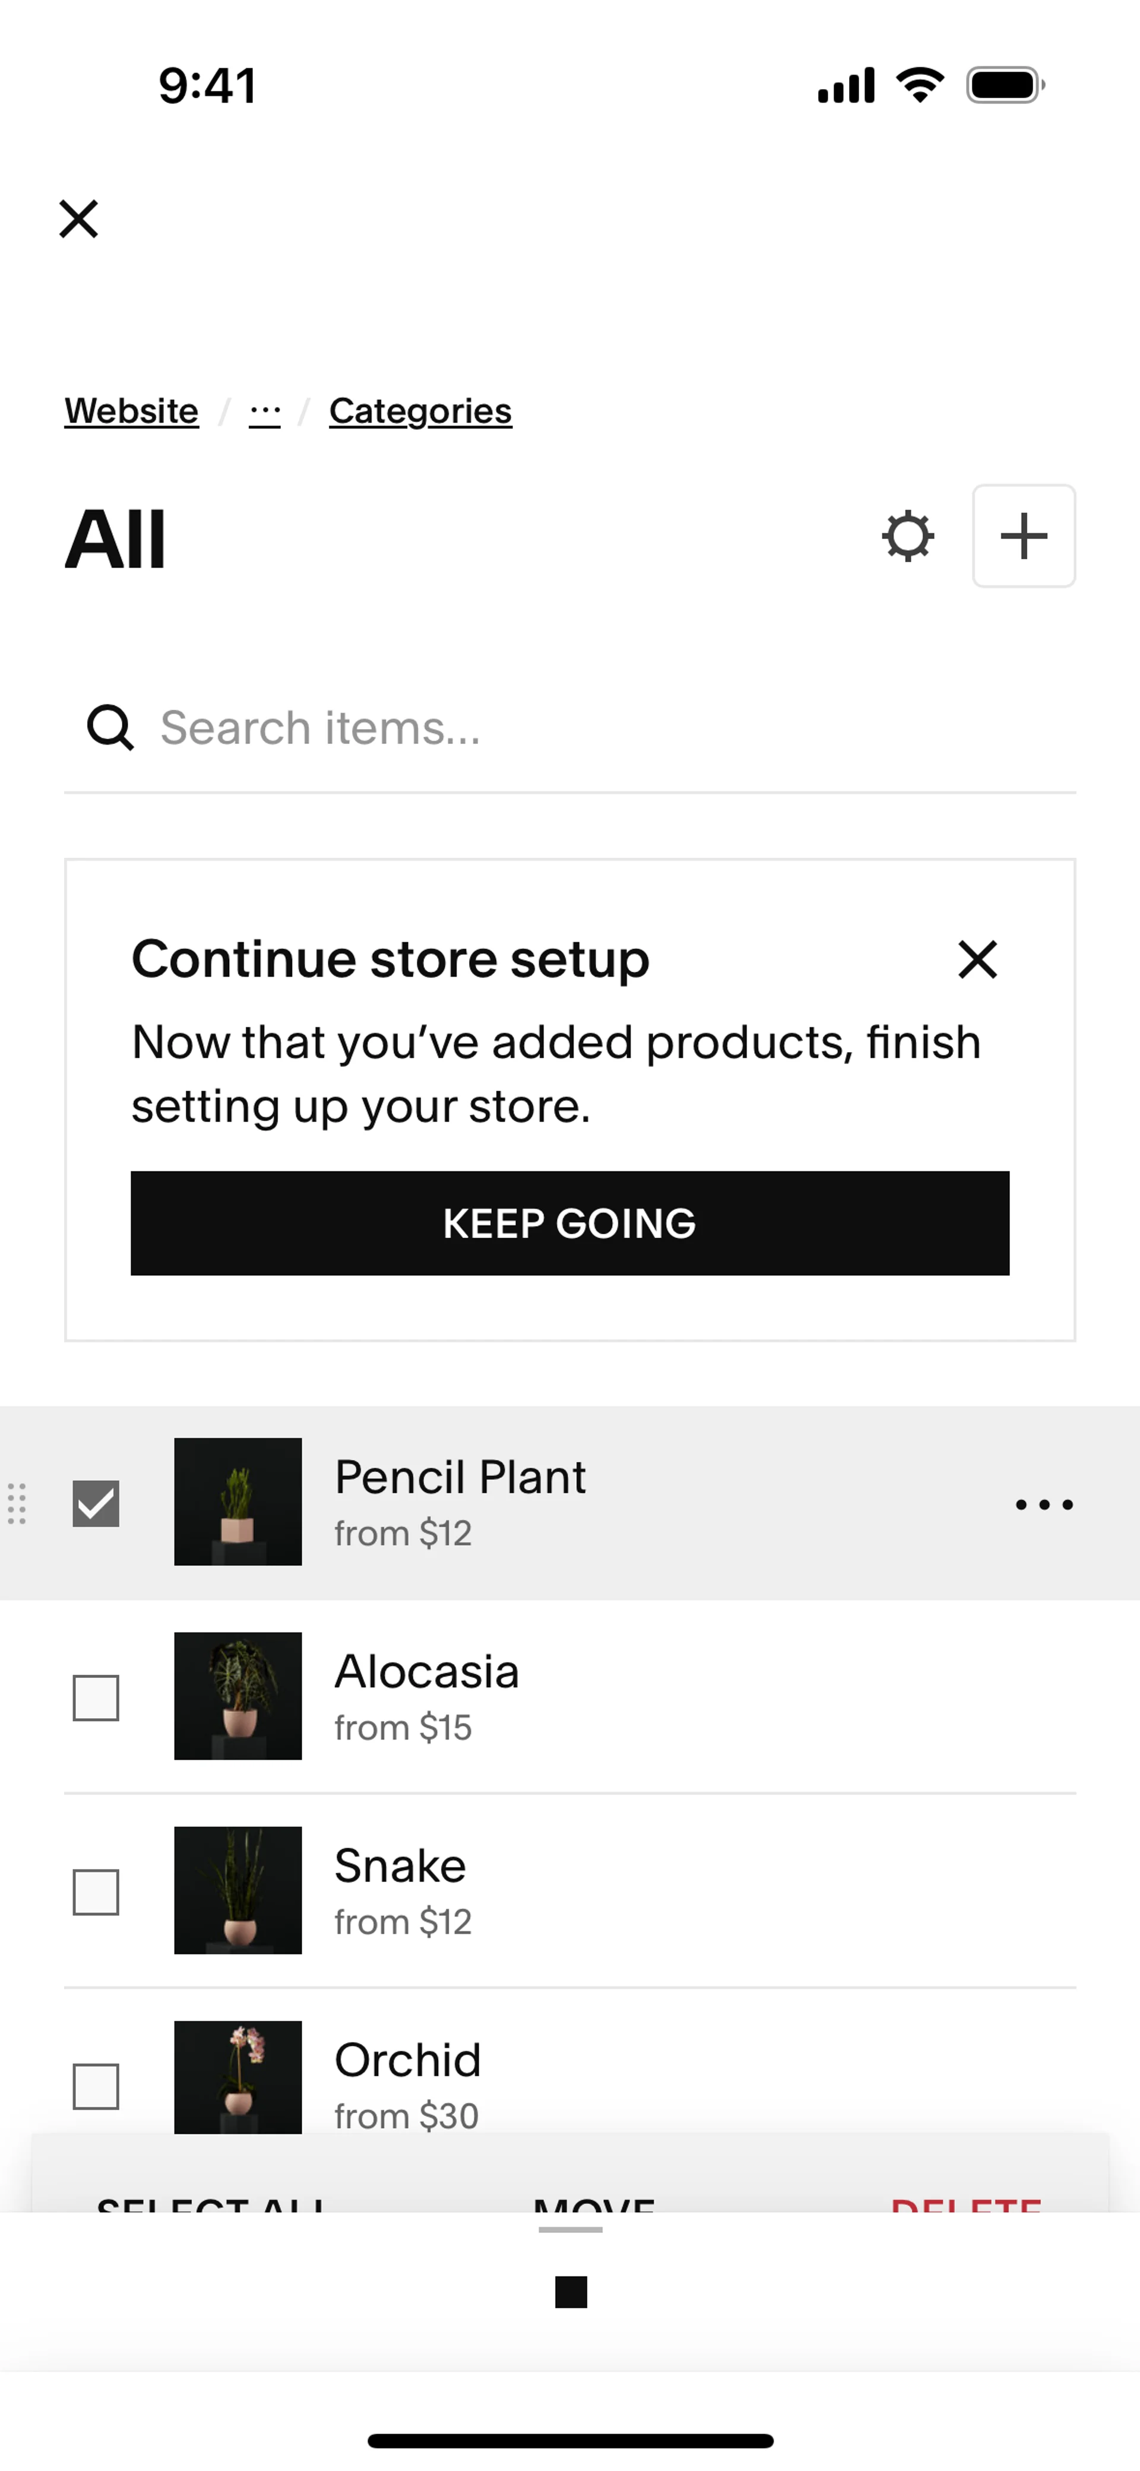Close the panel with the top X icon
The image size is (1140, 2471).
click(x=79, y=218)
